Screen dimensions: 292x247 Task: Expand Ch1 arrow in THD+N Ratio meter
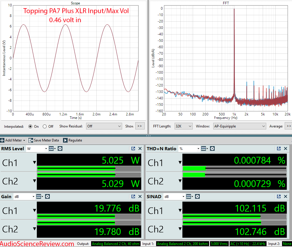click(180, 163)
